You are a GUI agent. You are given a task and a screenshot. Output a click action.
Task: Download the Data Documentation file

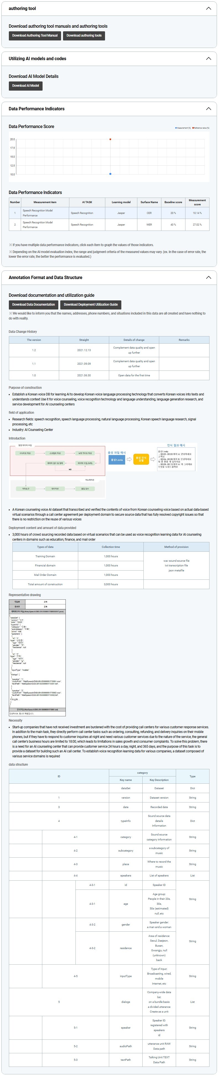tap(33, 305)
